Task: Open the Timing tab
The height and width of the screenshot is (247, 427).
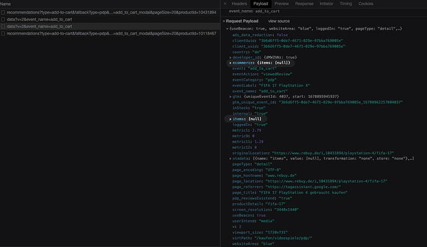Action: [345, 4]
